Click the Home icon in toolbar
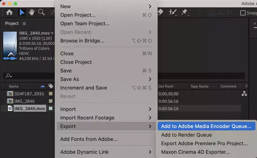Screen dimensions: 257x158 point(9,12)
